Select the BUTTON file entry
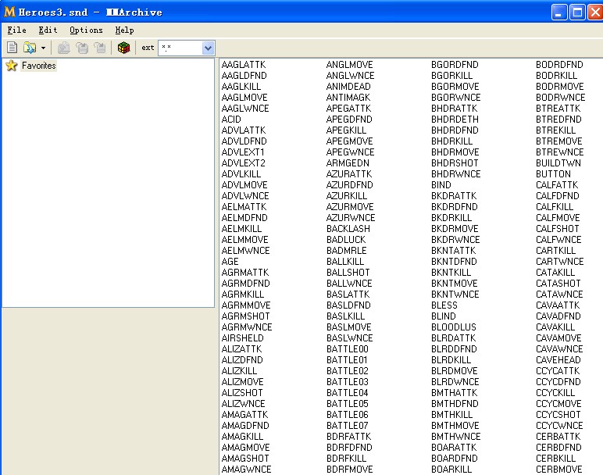 553,174
